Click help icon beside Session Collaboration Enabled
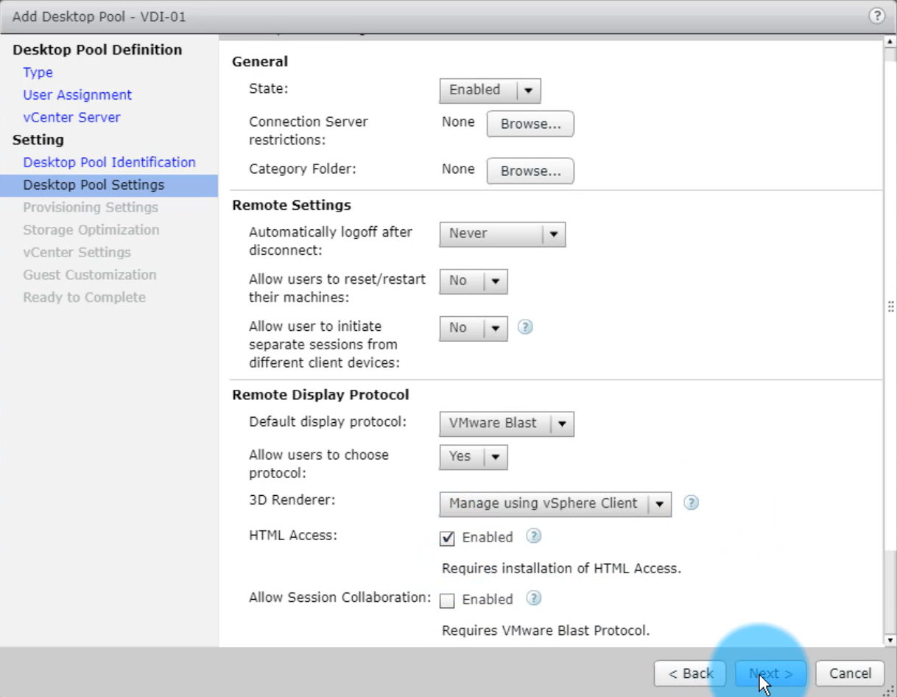 [534, 598]
